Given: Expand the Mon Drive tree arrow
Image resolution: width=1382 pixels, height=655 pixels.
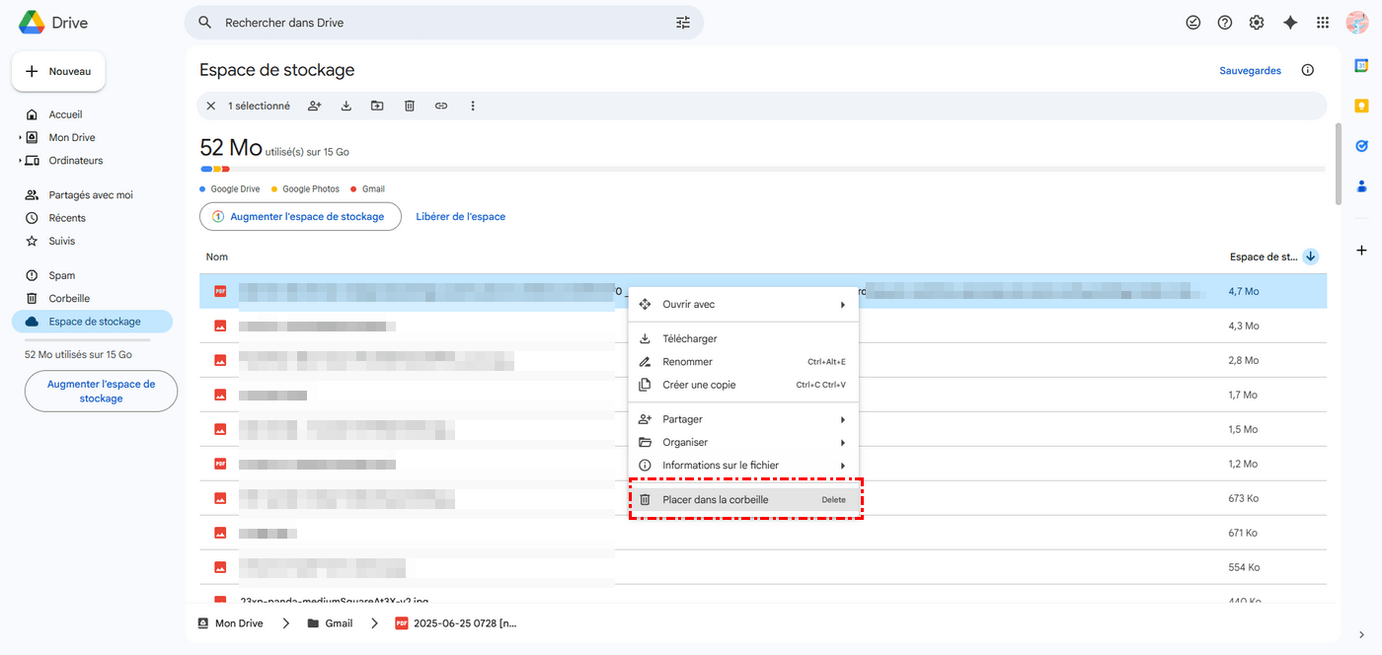Looking at the screenshot, I should 20,137.
